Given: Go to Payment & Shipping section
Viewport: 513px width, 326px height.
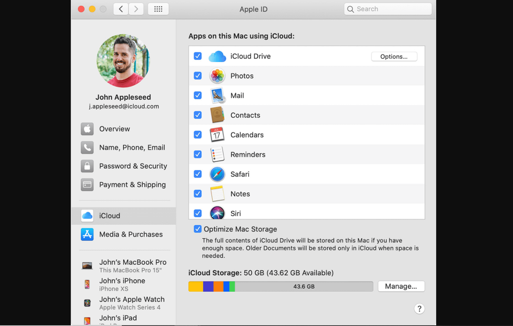Looking at the screenshot, I should (x=124, y=185).
